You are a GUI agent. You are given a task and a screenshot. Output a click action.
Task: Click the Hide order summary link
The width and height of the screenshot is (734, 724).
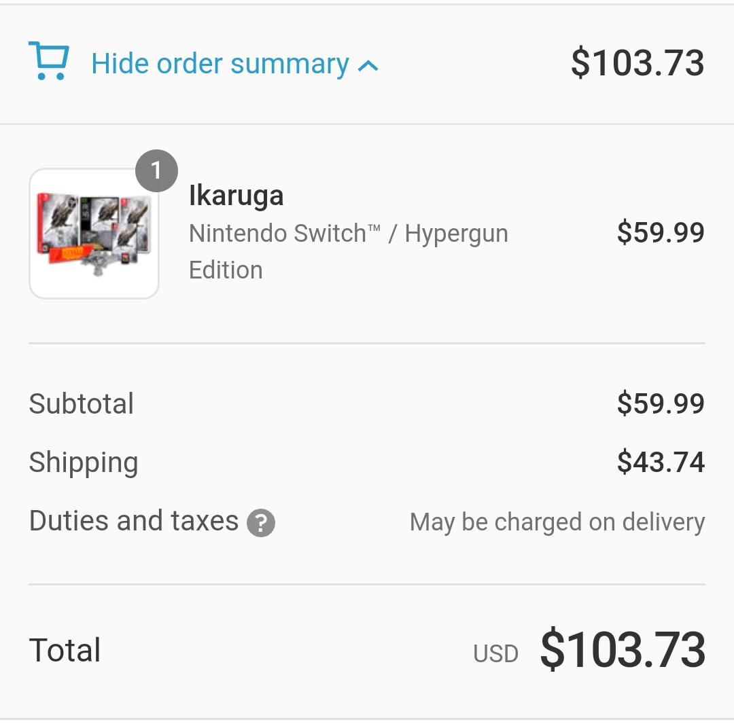click(x=220, y=64)
